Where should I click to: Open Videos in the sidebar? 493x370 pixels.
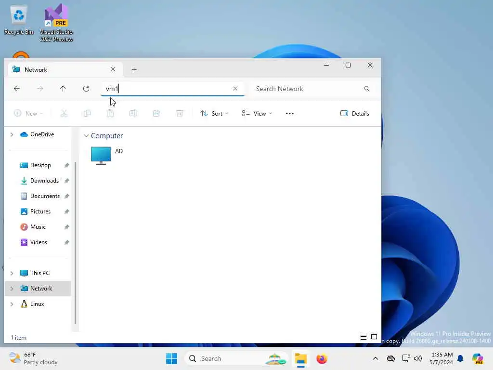[x=39, y=242]
